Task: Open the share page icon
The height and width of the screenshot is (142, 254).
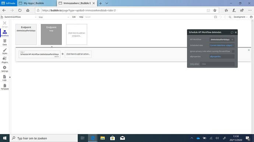Action: (242, 10)
